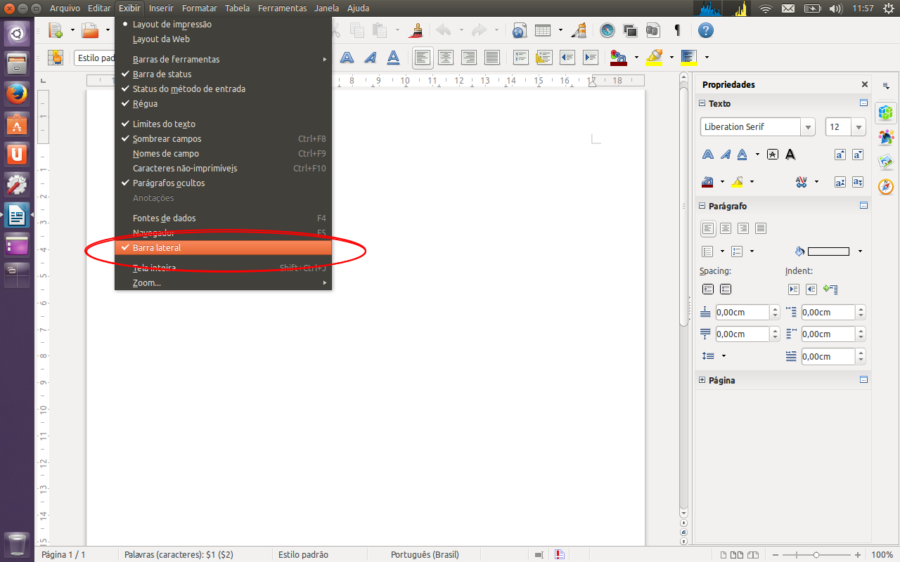Uncheck Barra lateral in Exibir menu

pos(157,248)
